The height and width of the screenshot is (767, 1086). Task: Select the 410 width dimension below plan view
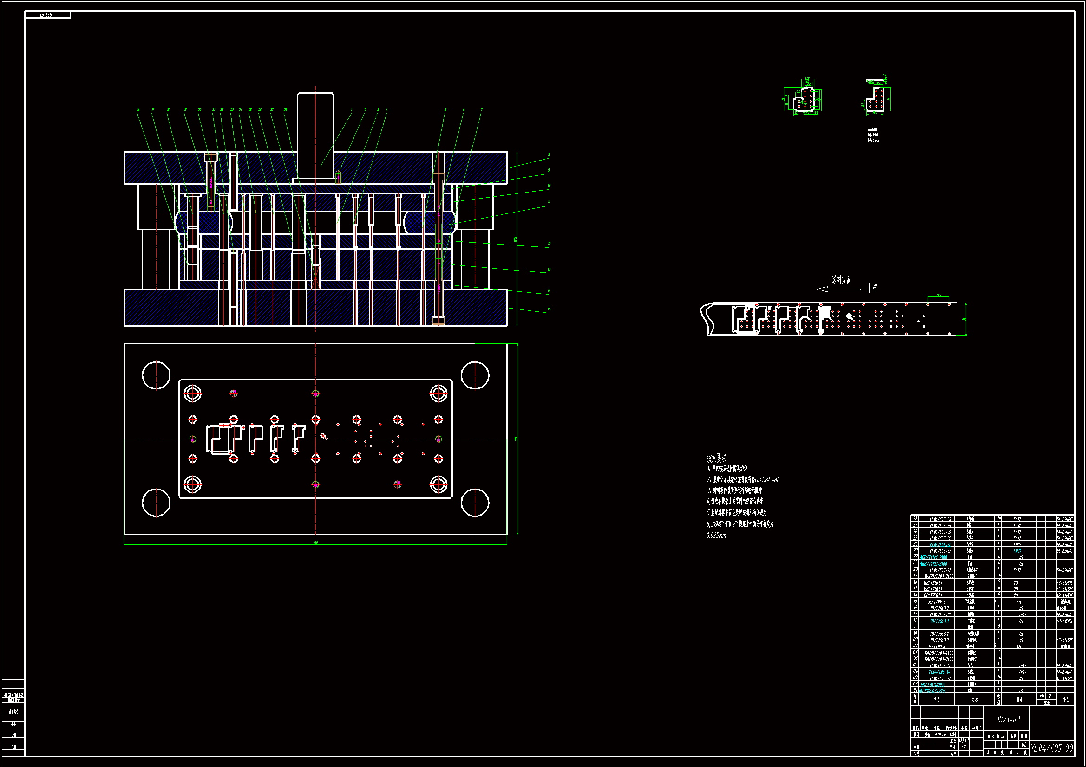[315, 542]
